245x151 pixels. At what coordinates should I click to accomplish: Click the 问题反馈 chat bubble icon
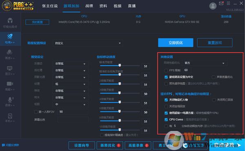point(3,145)
